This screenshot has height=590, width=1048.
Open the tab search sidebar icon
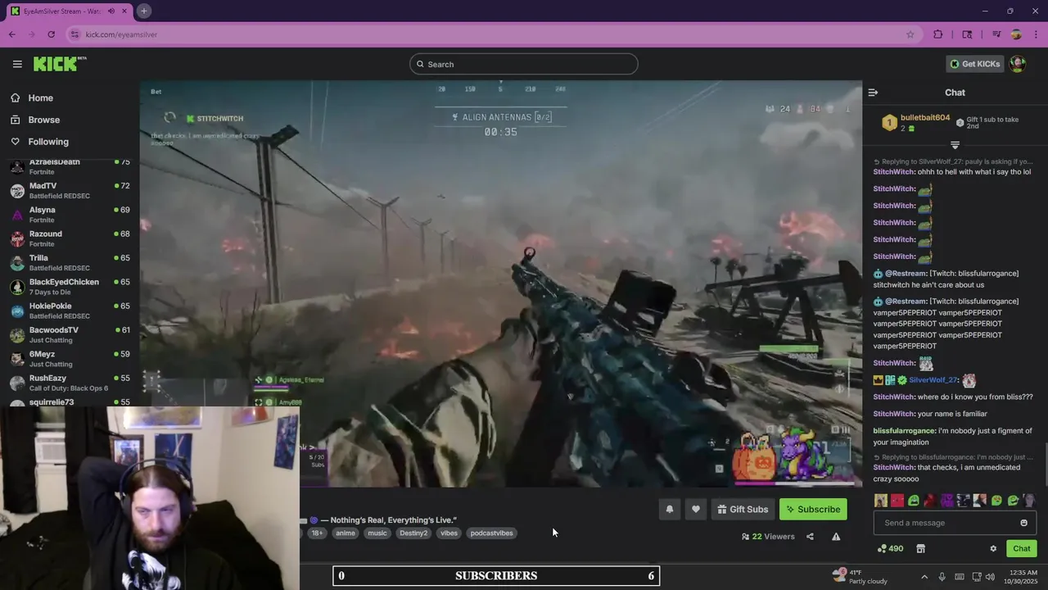tap(967, 34)
